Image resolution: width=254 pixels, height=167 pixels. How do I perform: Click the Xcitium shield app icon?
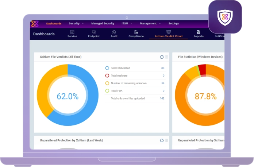coord(225,17)
